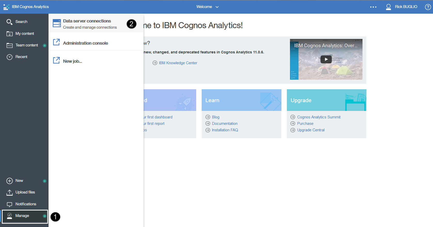Click the Upload files label
Image resolution: width=433 pixels, height=227 pixels.
(x=25, y=192)
